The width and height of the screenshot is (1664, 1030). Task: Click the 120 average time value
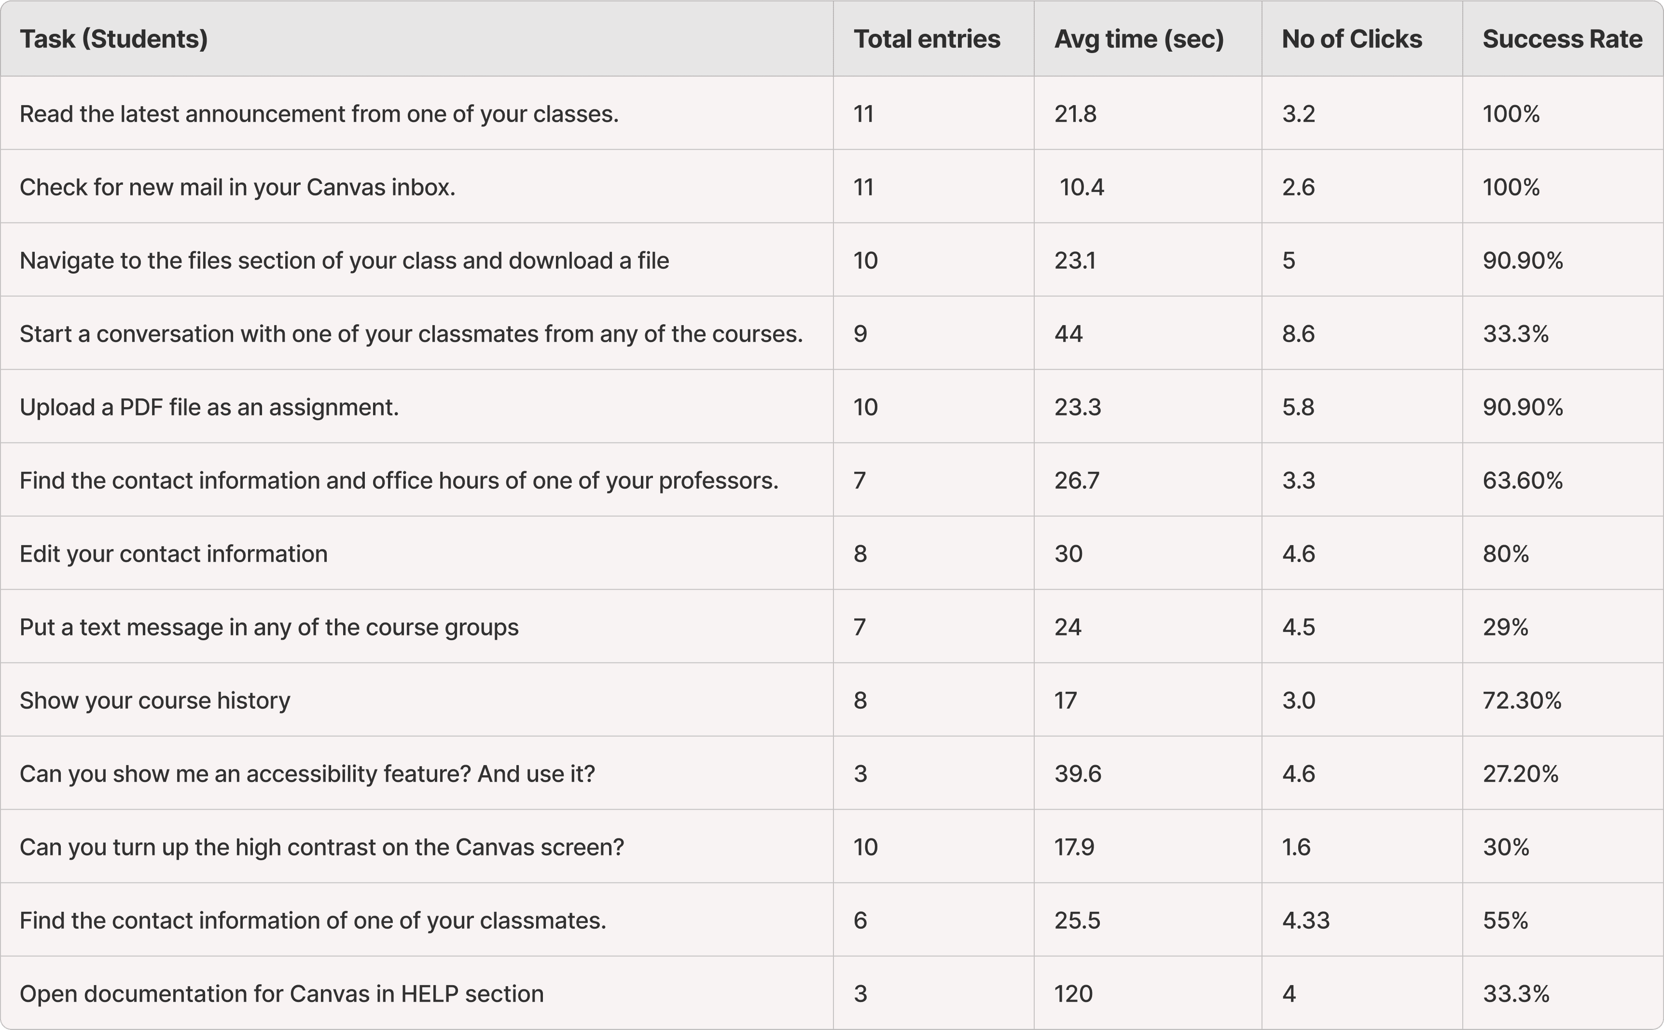1073,994
